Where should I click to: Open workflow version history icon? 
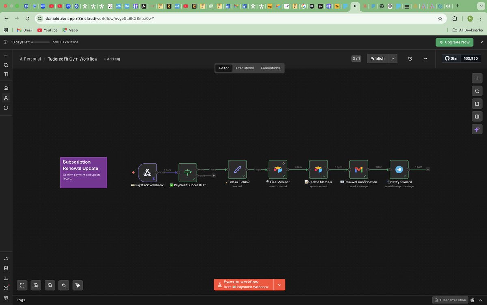[x=410, y=58]
